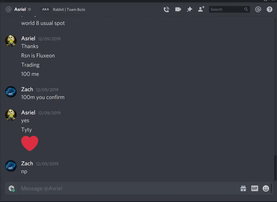Focus the Message @Asriel text box
This screenshot has width=277, height=202.
coord(128,189)
